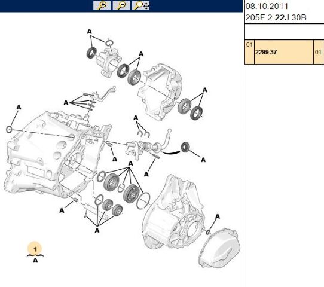Click the small O-ring at far left
Viewport: 324px width, 287px height.
tap(9, 130)
